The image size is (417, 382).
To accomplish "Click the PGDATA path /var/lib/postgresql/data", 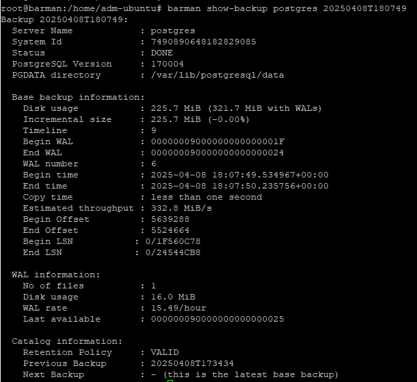I will tap(218, 75).
